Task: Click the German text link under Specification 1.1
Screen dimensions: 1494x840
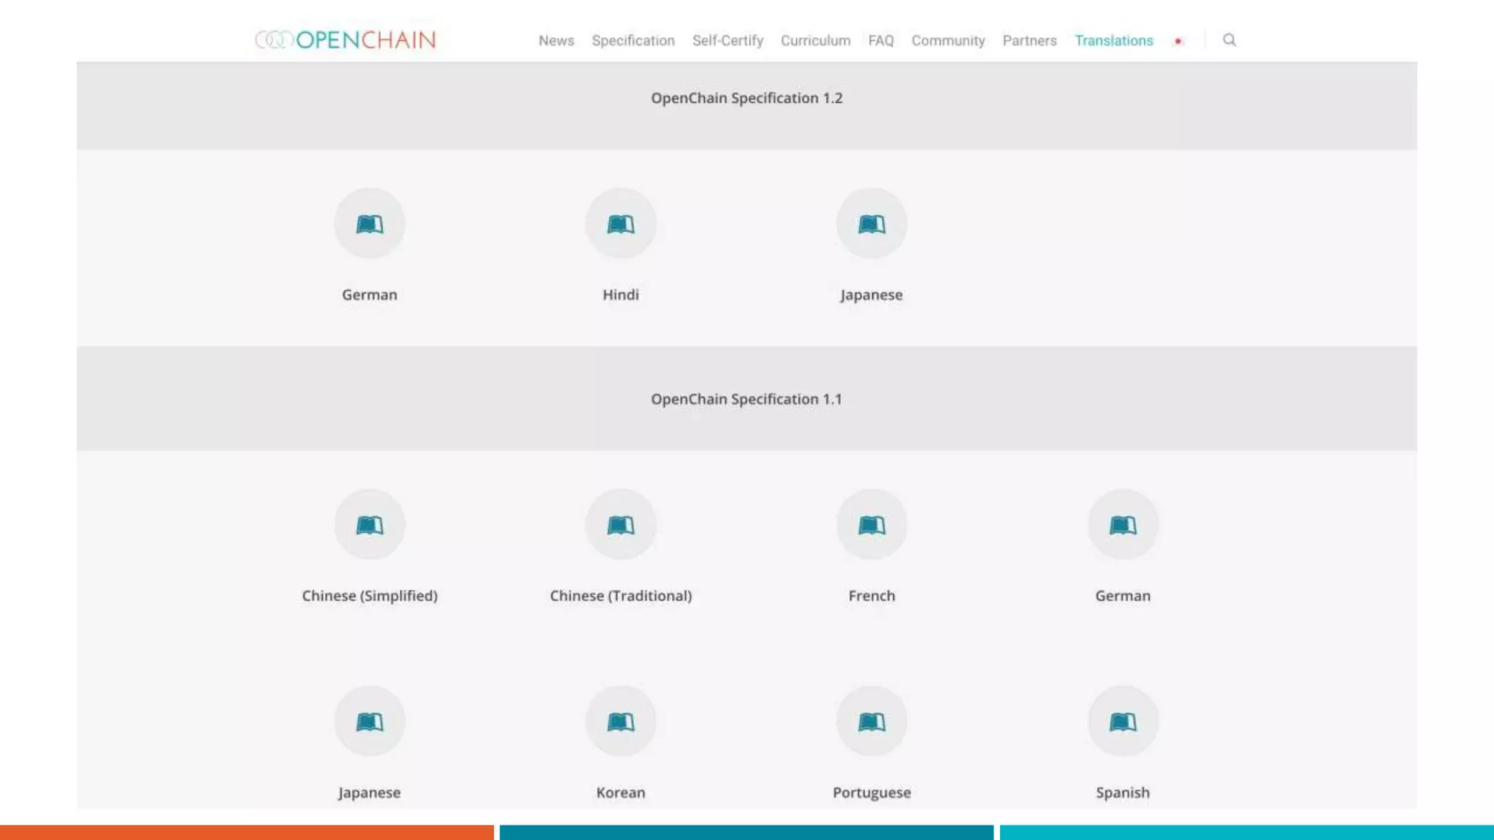Action: pyautogui.click(x=1122, y=596)
